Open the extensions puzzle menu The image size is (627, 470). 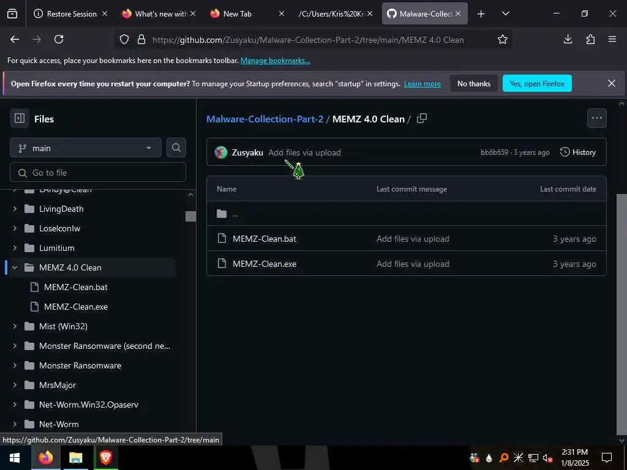tap(590, 39)
